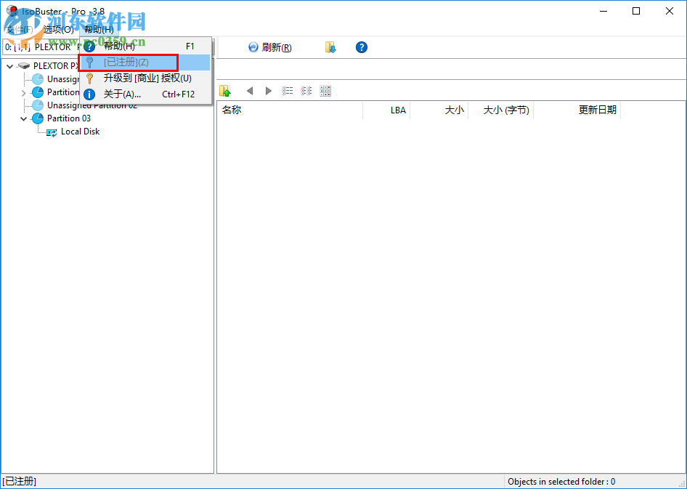Collapse the PLEXTOR drive tree node
The image size is (687, 489).
click(x=9, y=65)
